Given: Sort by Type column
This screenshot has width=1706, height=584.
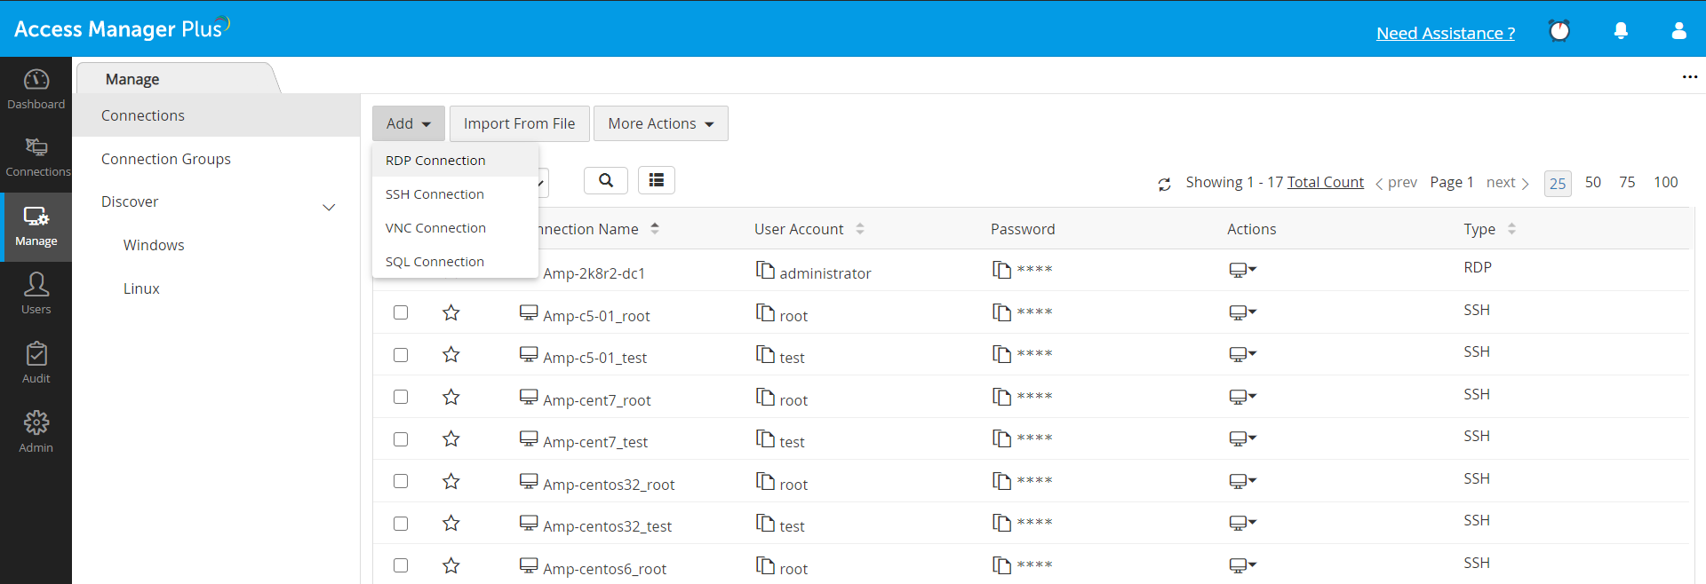Looking at the screenshot, I should coord(1511,229).
